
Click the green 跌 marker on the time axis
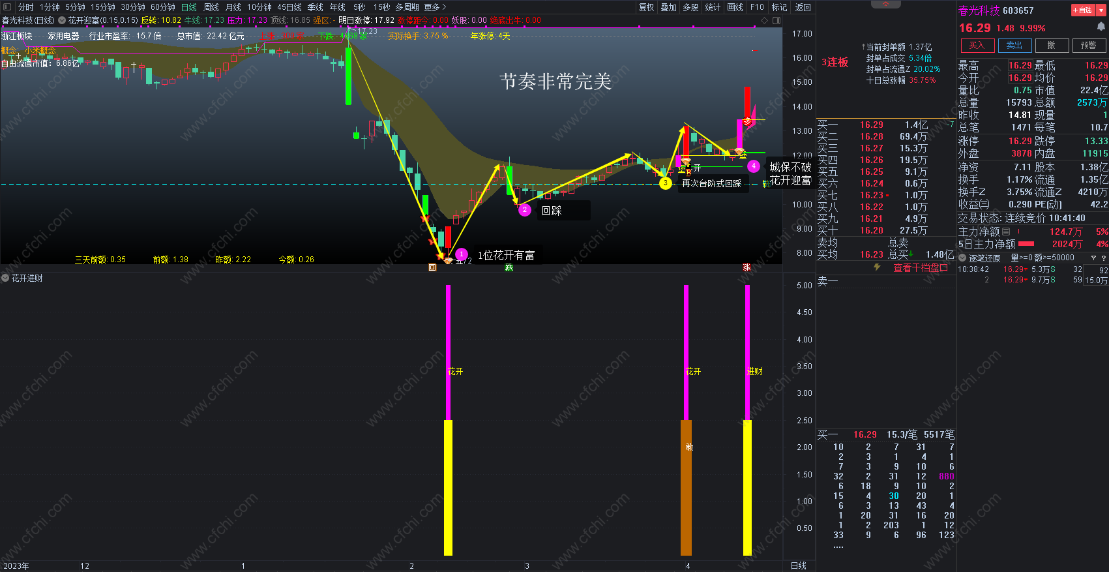[x=509, y=267]
